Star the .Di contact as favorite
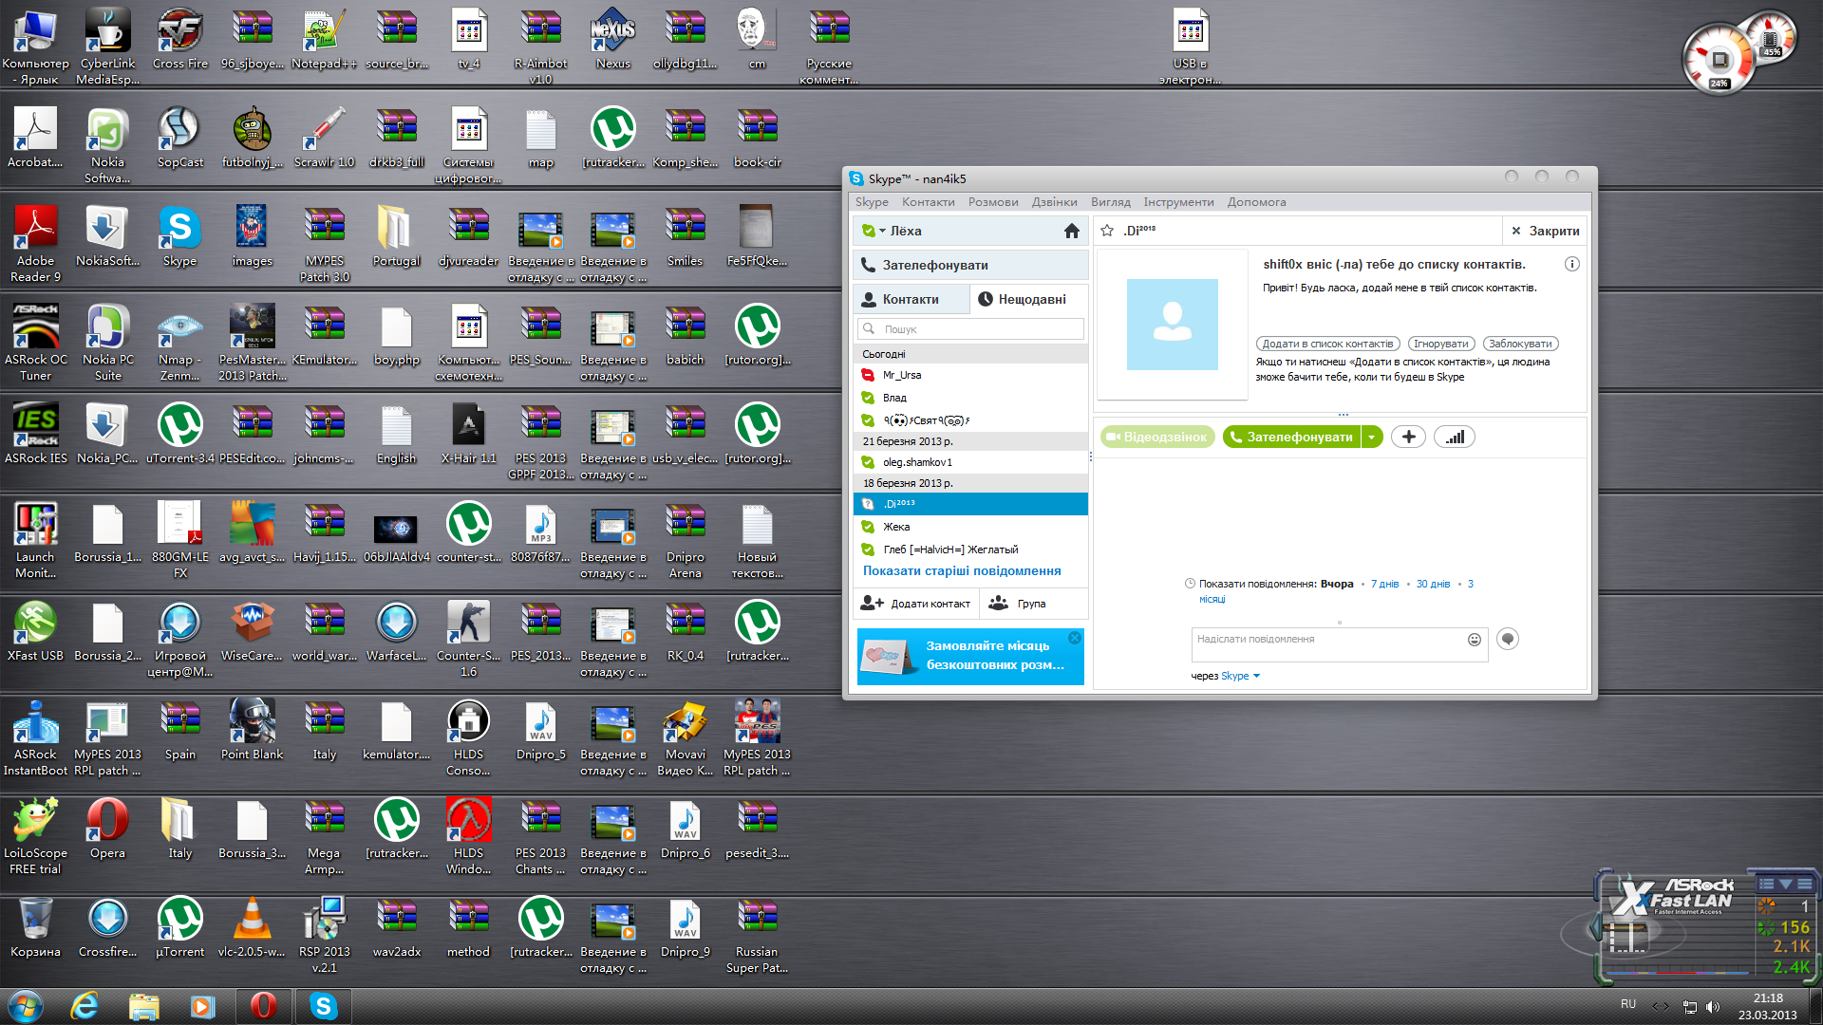 click(1107, 231)
